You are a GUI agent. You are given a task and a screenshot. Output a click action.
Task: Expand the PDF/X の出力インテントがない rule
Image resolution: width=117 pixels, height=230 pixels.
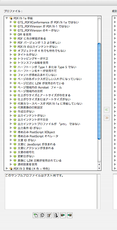pos(11,47)
